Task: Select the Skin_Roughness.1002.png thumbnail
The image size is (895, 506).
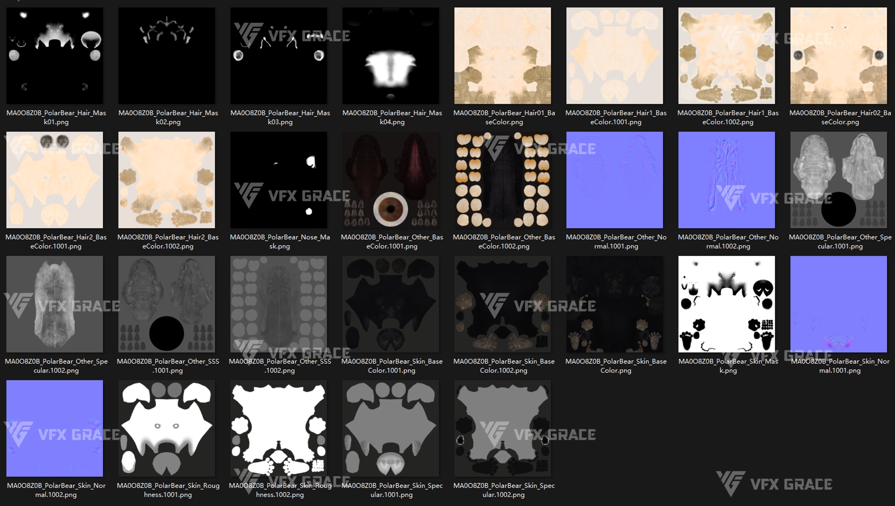Action: (278, 428)
